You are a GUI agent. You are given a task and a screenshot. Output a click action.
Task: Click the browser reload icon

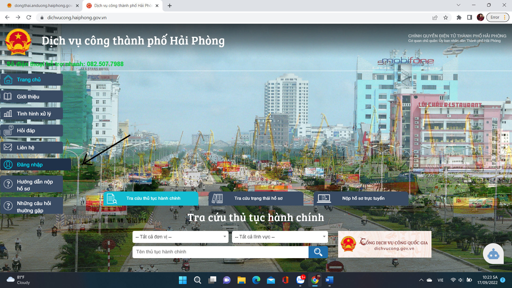tap(29, 18)
